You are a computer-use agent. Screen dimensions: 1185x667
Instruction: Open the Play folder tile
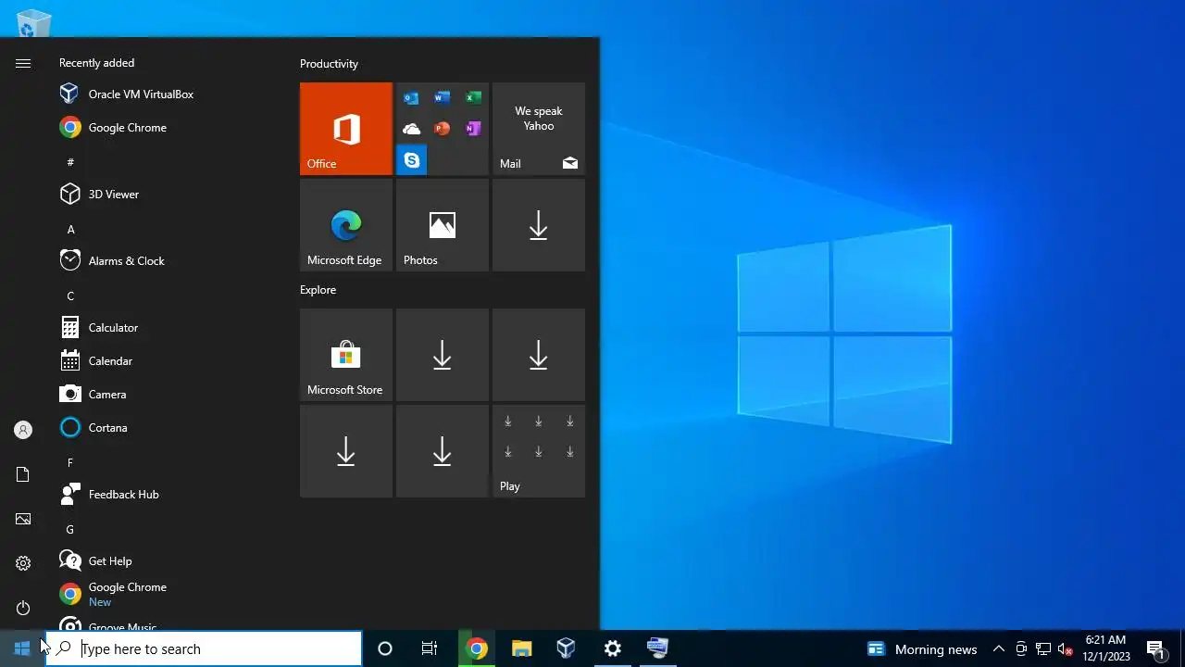pos(539,451)
